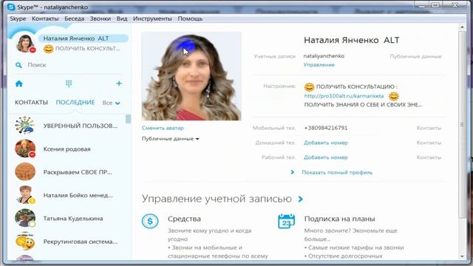Viewport: 473px width, 266px height.
Task: Click own small avatar in sidebar
Action: click(x=26, y=44)
